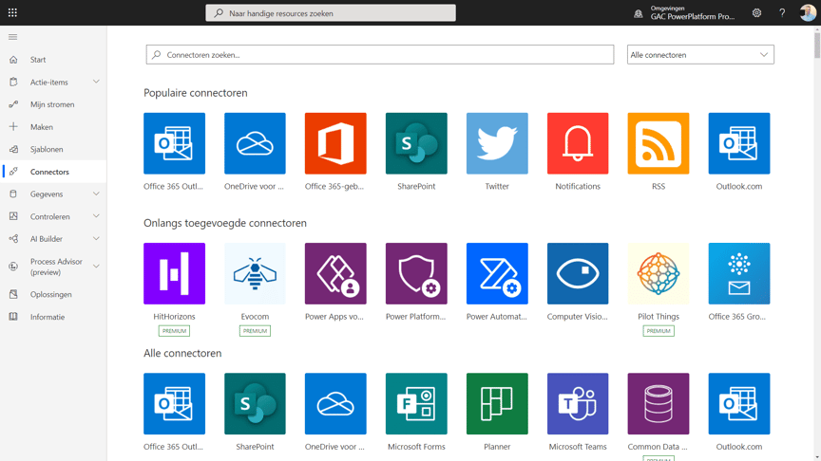Open the Microsoft Forms connector tile
821x461 pixels.
416,403
